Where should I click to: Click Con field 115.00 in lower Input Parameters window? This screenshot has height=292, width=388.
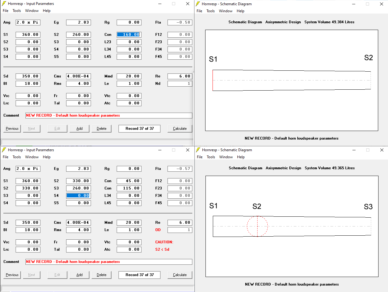(x=129, y=188)
